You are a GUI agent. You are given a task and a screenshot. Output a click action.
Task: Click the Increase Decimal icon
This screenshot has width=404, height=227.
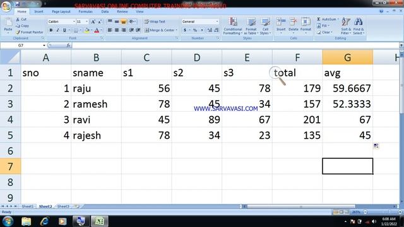coord(210,30)
